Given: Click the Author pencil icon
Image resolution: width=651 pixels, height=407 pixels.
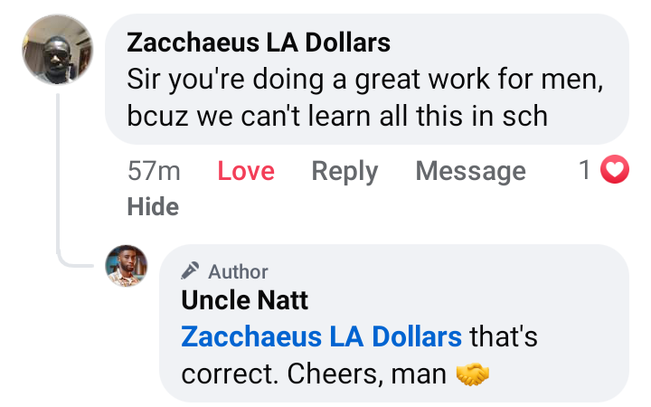Looking at the screenshot, I should pyautogui.click(x=190, y=270).
